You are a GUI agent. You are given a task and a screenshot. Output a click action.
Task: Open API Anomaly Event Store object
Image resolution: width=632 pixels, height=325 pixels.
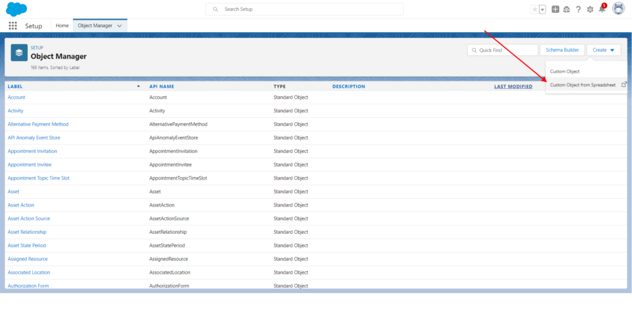click(x=34, y=138)
